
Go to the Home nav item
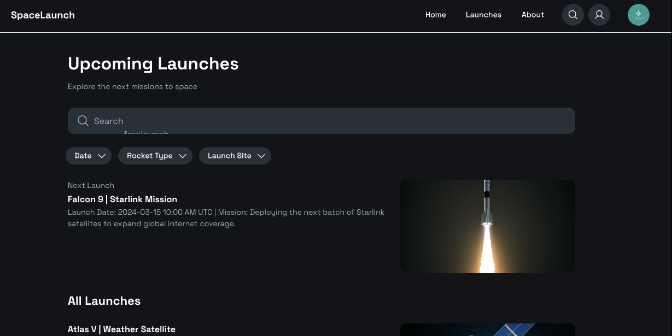(436, 15)
